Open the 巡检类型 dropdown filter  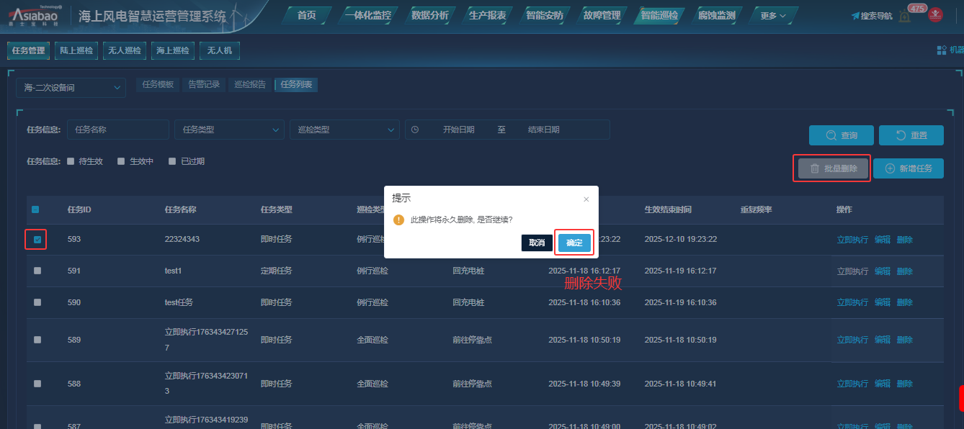click(344, 130)
